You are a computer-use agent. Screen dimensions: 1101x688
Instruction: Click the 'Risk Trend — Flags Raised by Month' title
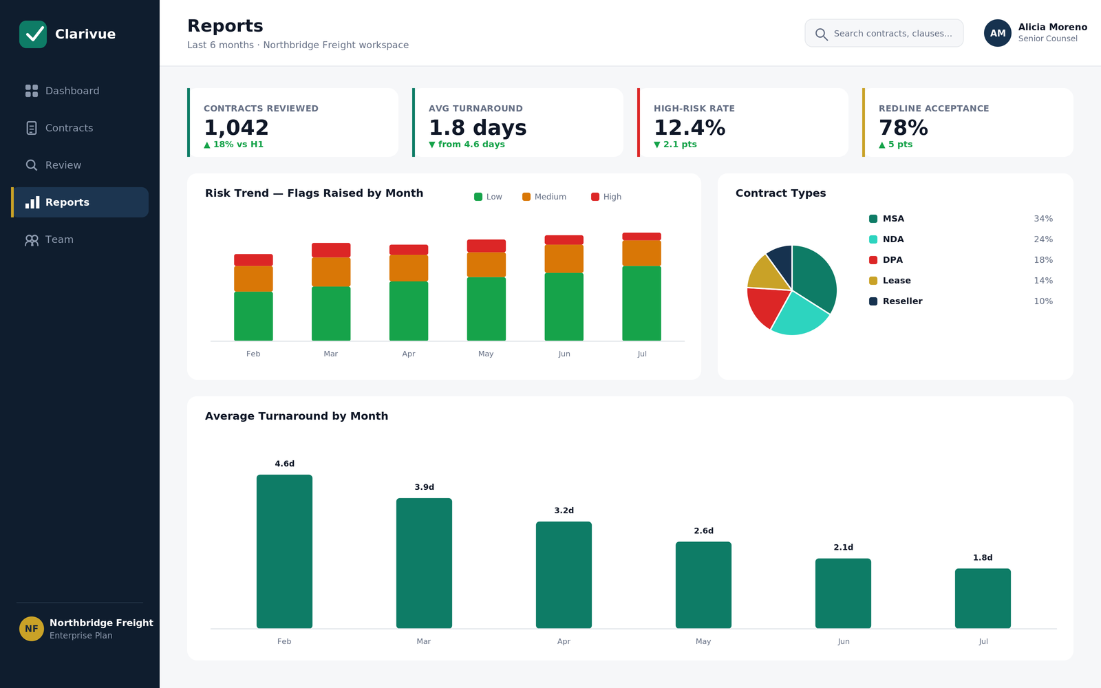click(314, 193)
